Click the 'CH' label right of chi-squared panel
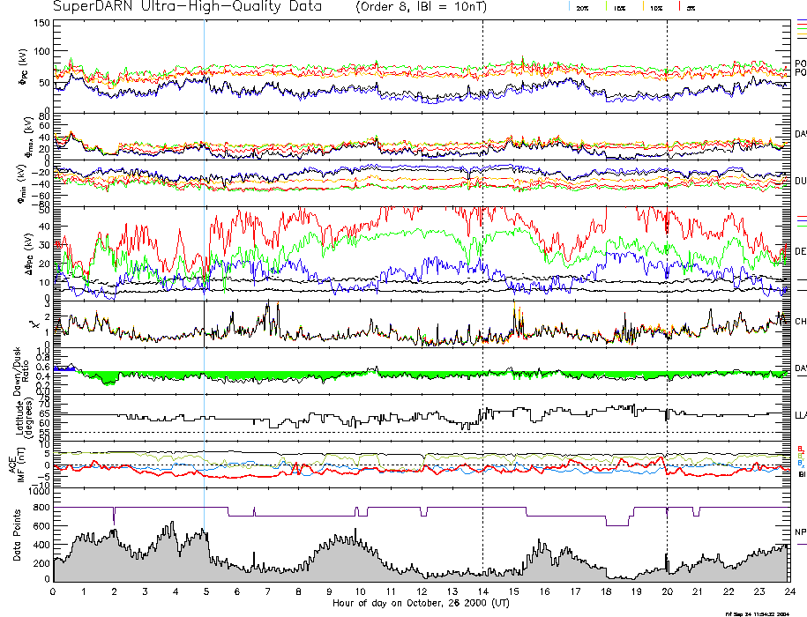Viewport: 807px width, 617px height. tap(801, 322)
